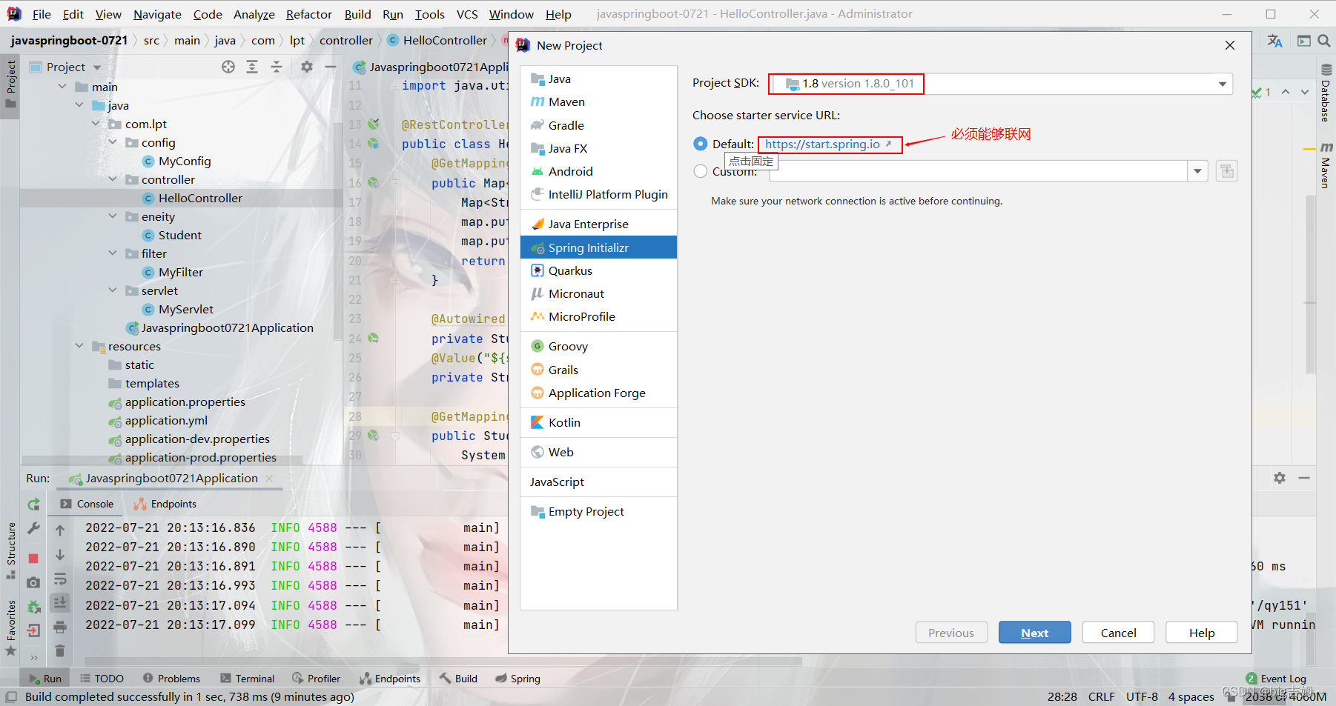
Task: Open the Database side tool window
Action: (1326, 93)
